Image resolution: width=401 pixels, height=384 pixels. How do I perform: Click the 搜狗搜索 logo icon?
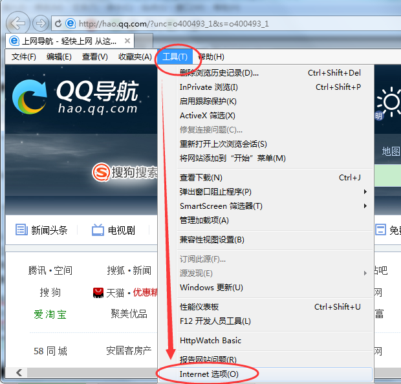[x=102, y=173]
